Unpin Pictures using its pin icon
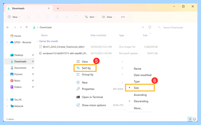This screenshot has height=125, width=201. [x=33, y=74]
